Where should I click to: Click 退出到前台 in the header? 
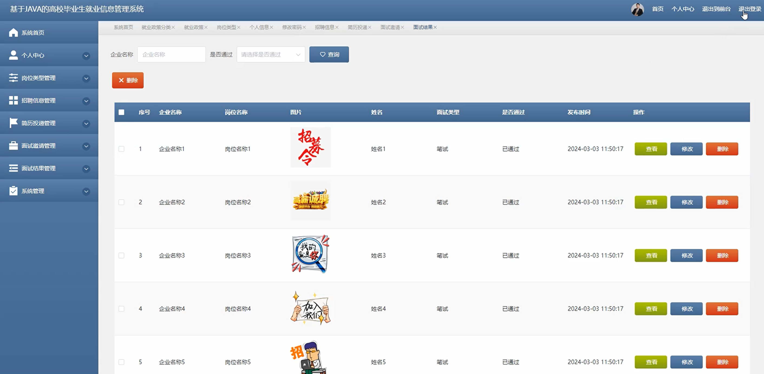716,9
